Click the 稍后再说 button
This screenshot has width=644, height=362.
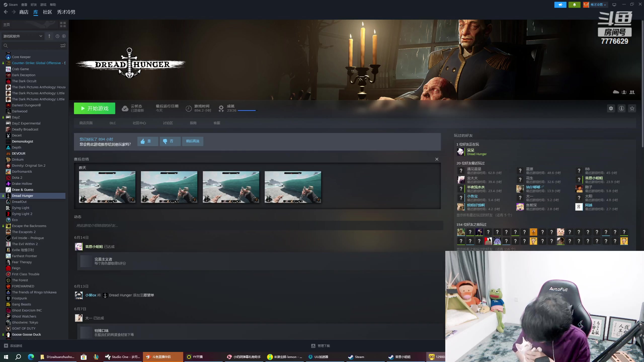[x=192, y=141]
